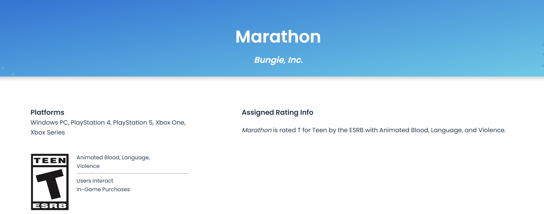
Task: Click the Violence descriptor beside the rating icon
Action: pos(88,166)
